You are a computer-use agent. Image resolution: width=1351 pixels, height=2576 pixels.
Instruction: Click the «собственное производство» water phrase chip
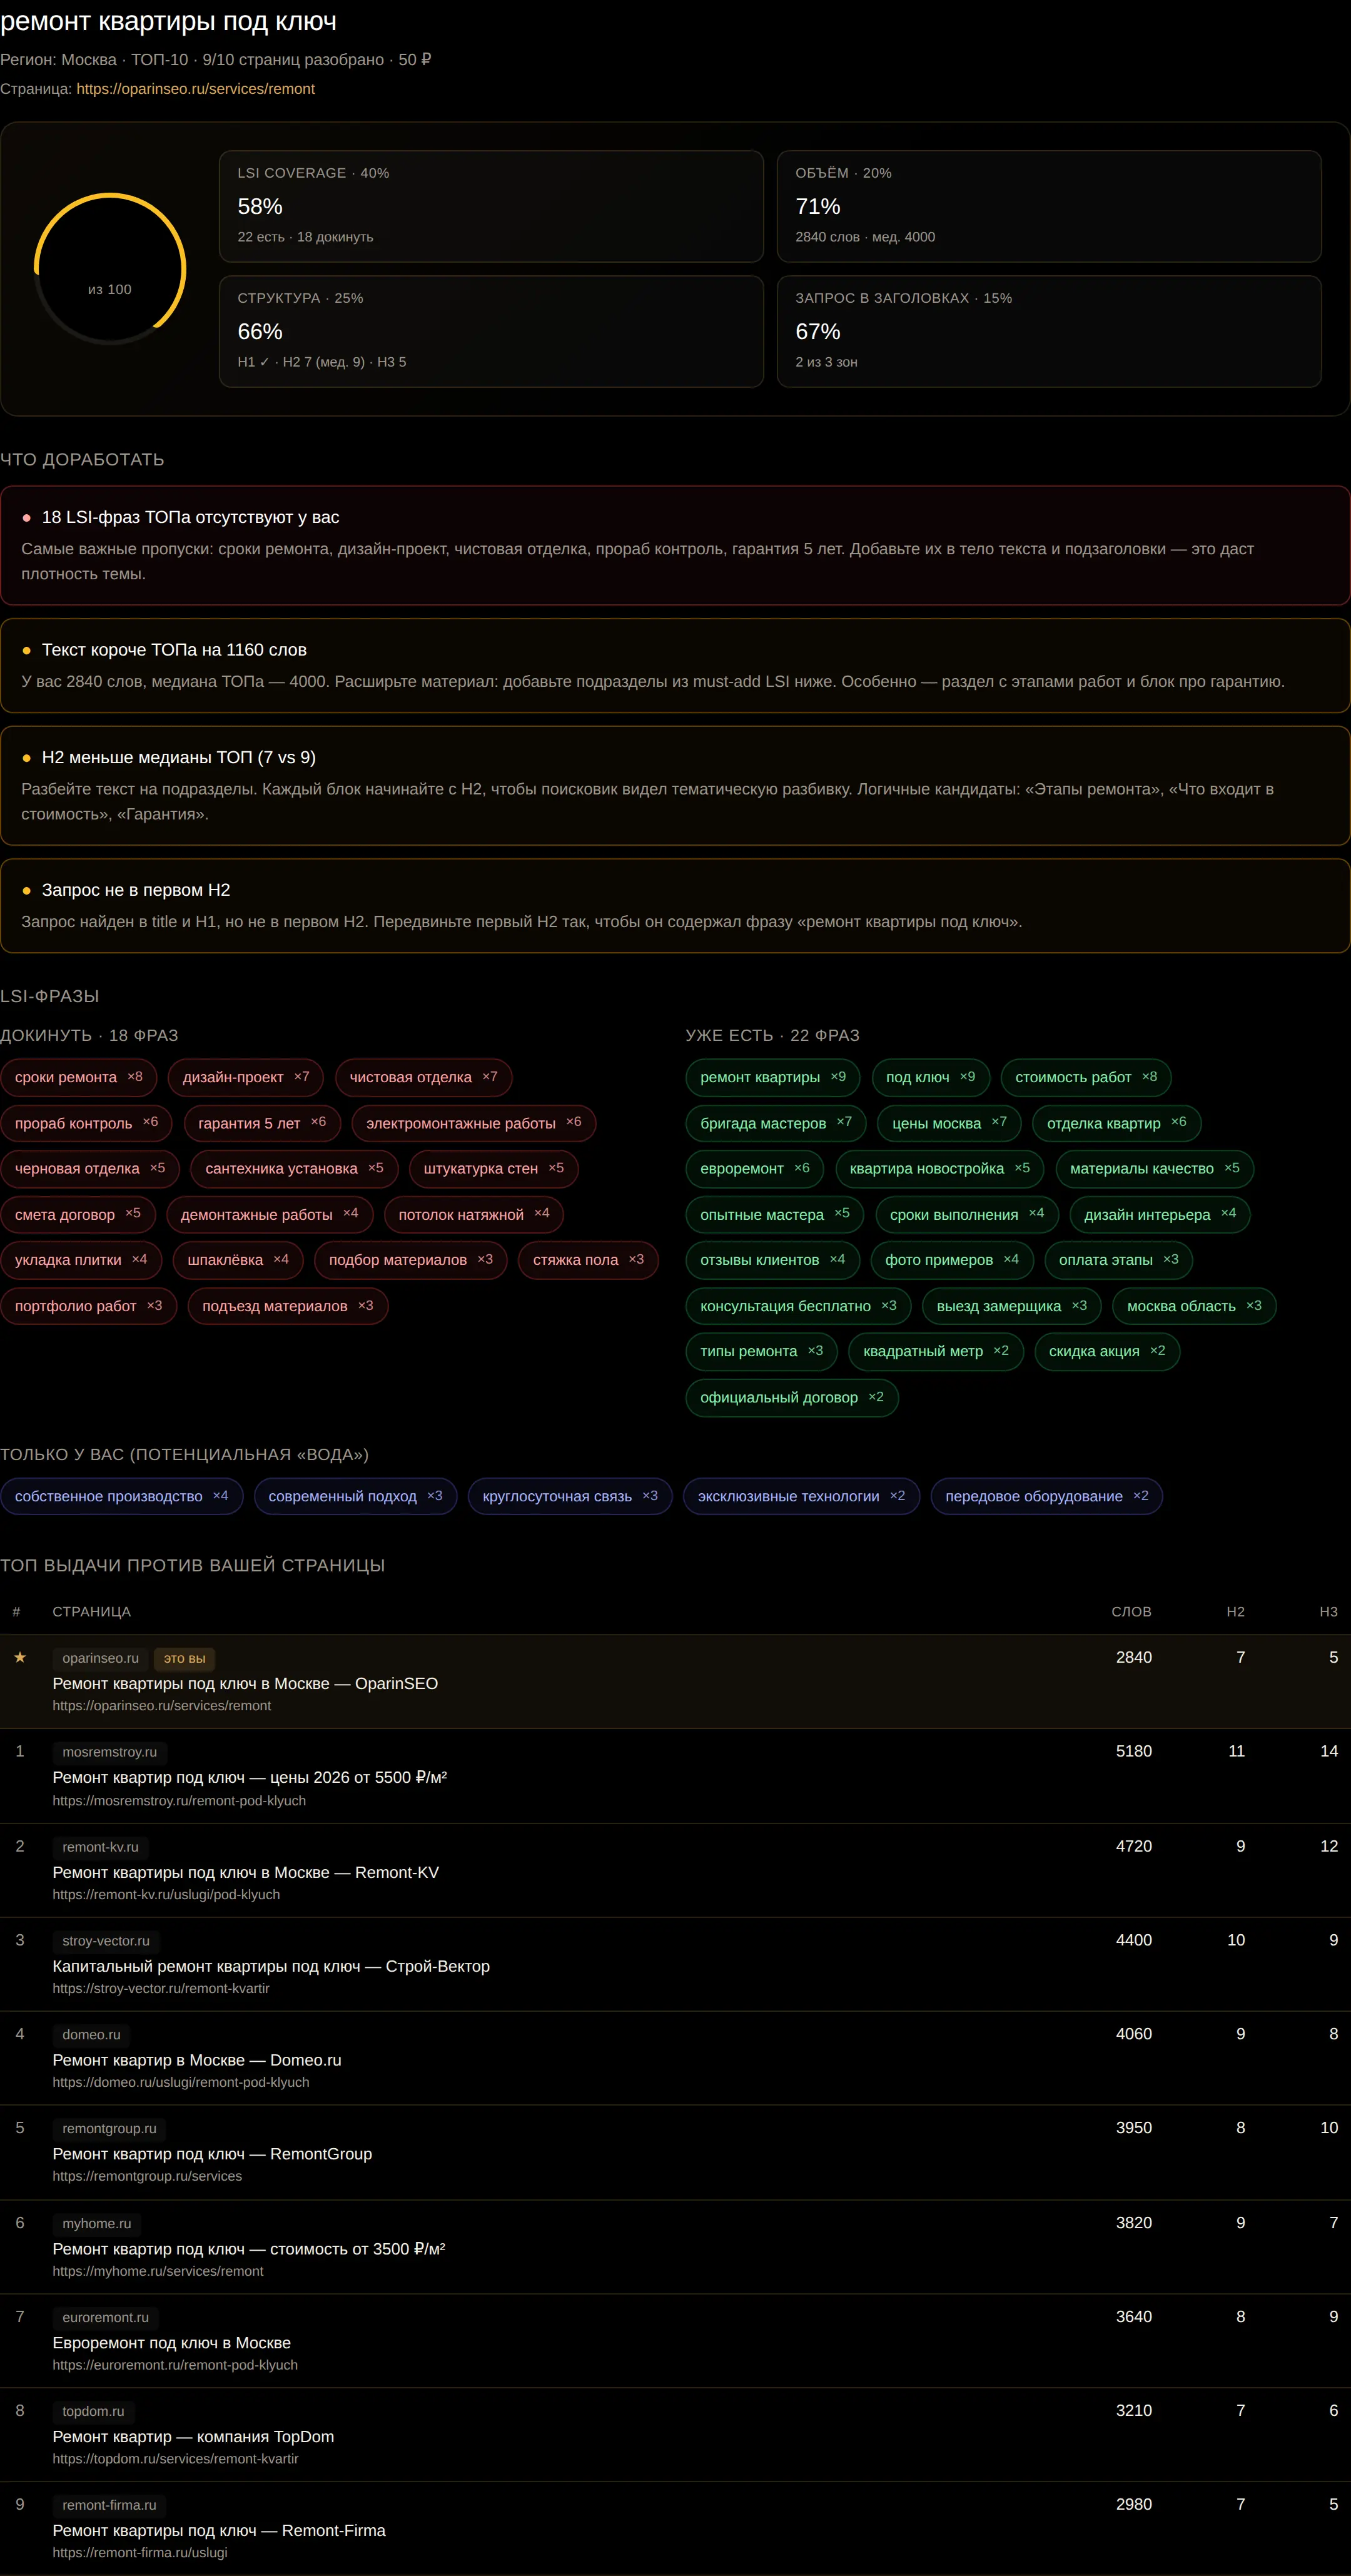tap(121, 1496)
